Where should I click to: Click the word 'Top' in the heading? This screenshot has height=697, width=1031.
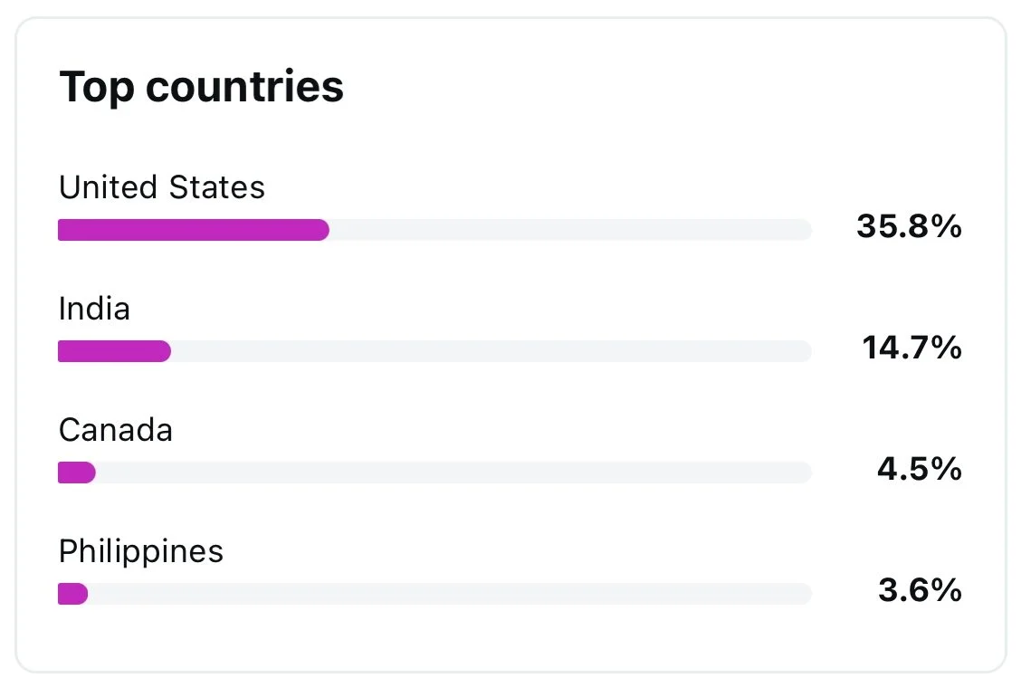(x=96, y=88)
